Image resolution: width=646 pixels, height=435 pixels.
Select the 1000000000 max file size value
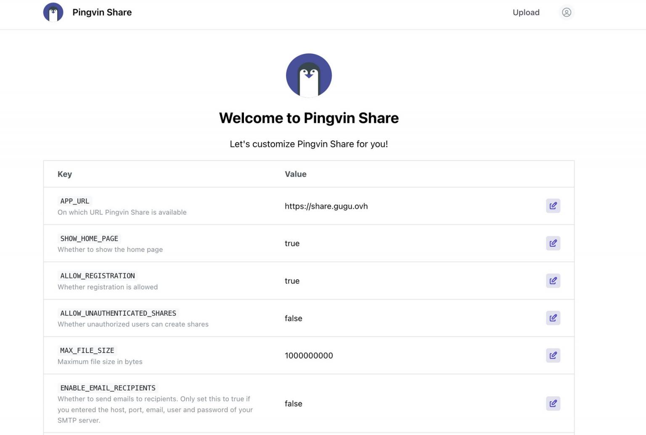[309, 356]
